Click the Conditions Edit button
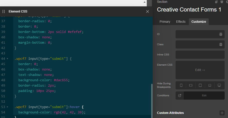The height and width of the screenshot is (118, 228). click(x=204, y=96)
